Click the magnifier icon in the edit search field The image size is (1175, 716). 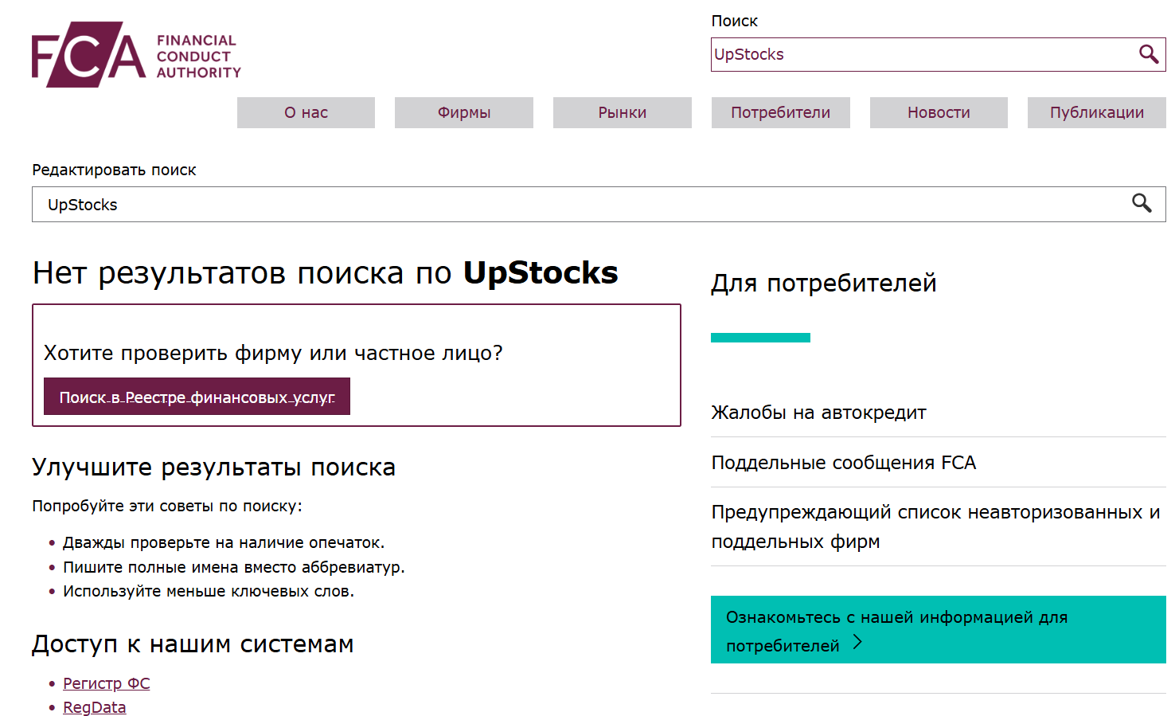[1142, 204]
